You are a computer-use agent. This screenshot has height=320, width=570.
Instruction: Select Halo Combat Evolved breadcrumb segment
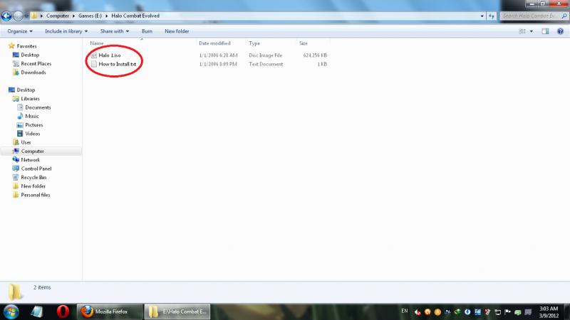(135, 16)
